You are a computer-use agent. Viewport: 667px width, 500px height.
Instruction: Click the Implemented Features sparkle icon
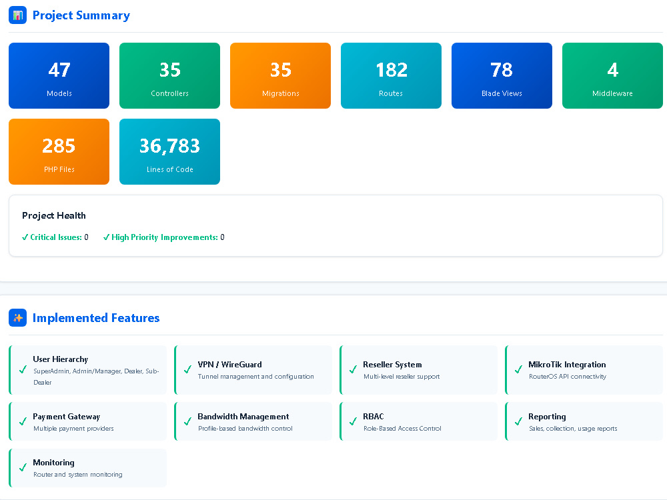[17, 318]
